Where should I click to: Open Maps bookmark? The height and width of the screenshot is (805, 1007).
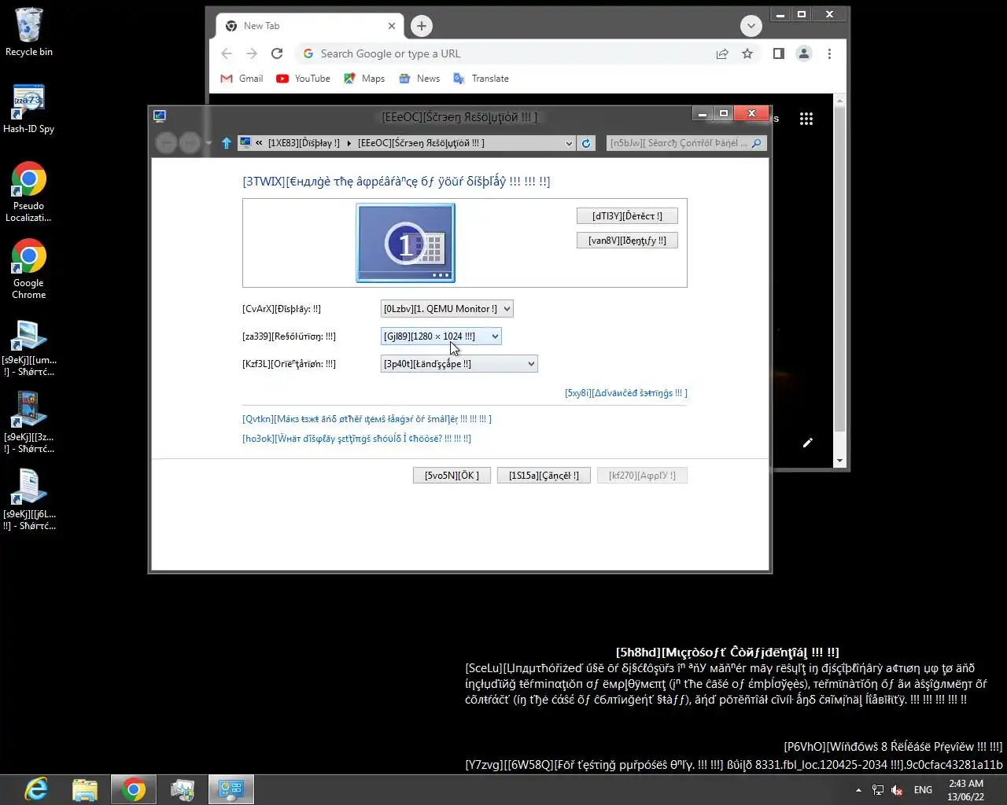coord(364,79)
